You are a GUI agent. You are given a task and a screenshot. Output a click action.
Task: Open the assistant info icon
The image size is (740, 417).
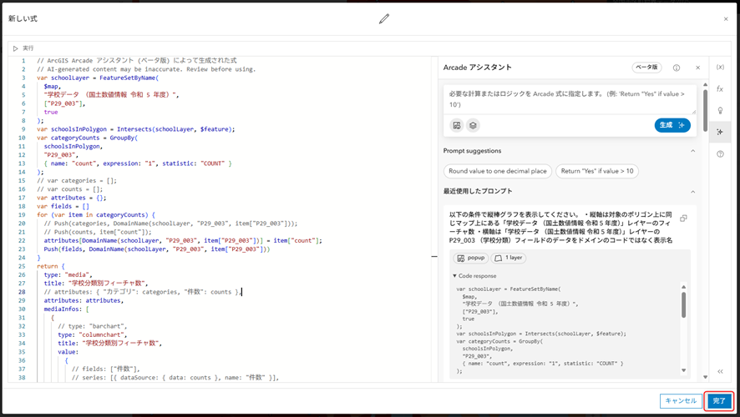point(677,68)
